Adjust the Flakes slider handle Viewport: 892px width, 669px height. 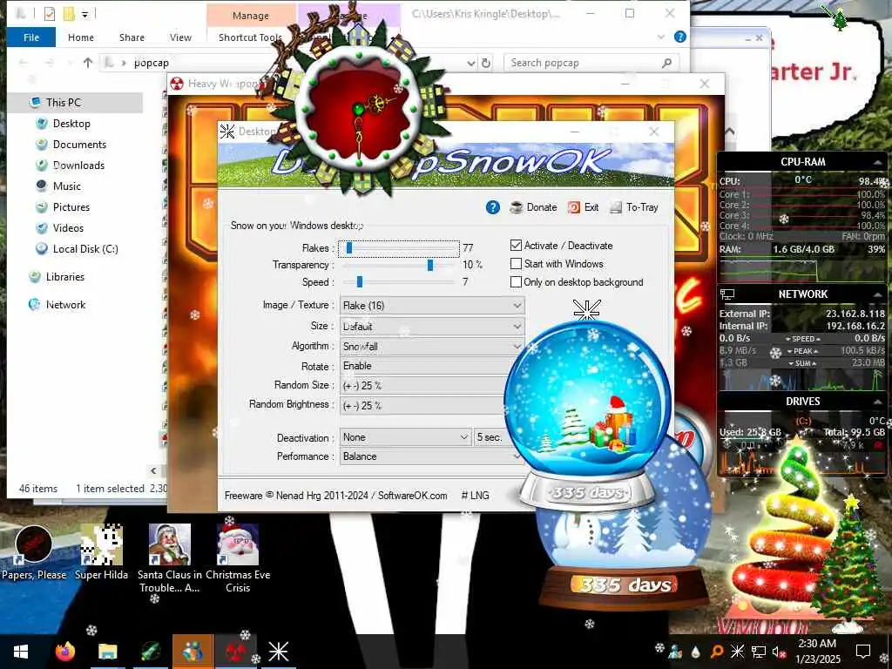coord(348,248)
